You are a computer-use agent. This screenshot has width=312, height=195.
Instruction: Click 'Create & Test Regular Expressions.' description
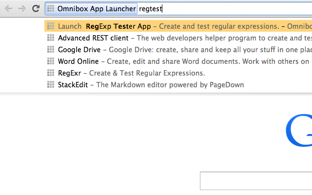click(147, 73)
